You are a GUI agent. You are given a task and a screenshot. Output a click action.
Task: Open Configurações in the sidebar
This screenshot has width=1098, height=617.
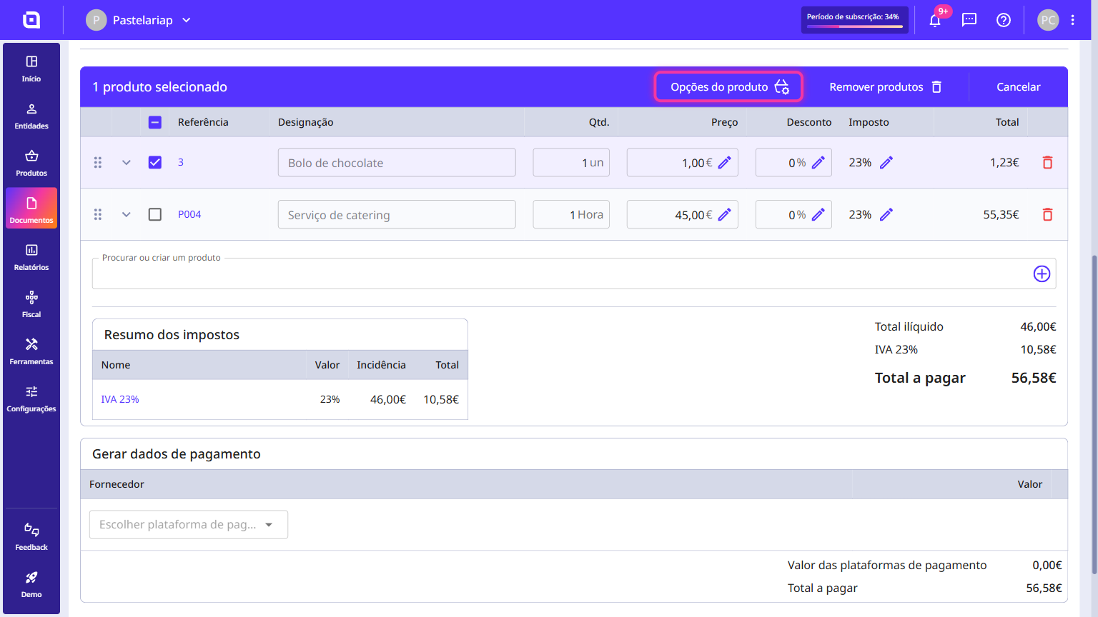point(31,399)
